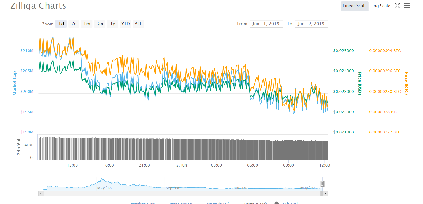
Task: Select the 1m zoom range
Action: 87,24
